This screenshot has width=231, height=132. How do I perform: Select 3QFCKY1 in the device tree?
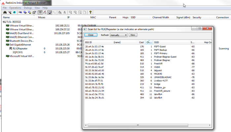(x=17, y=52)
